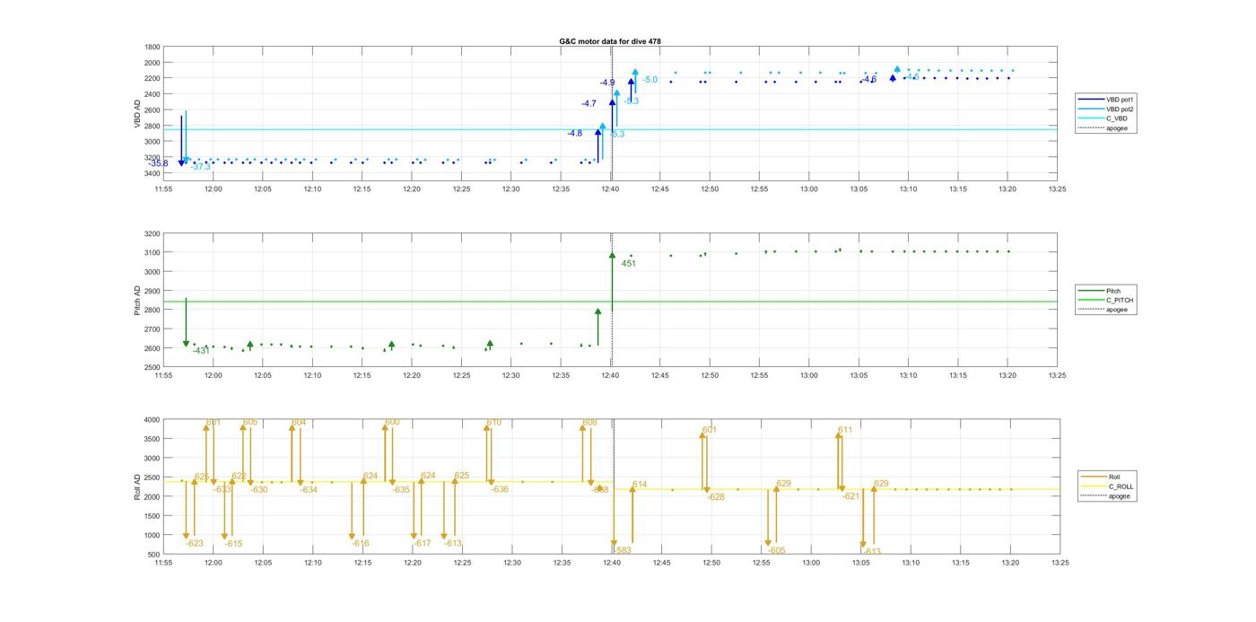
Task: Click the '611' roll annotation
Action: (x=845, y=430)
